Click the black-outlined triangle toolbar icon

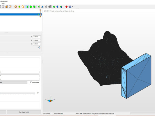(x=49, y=7)
